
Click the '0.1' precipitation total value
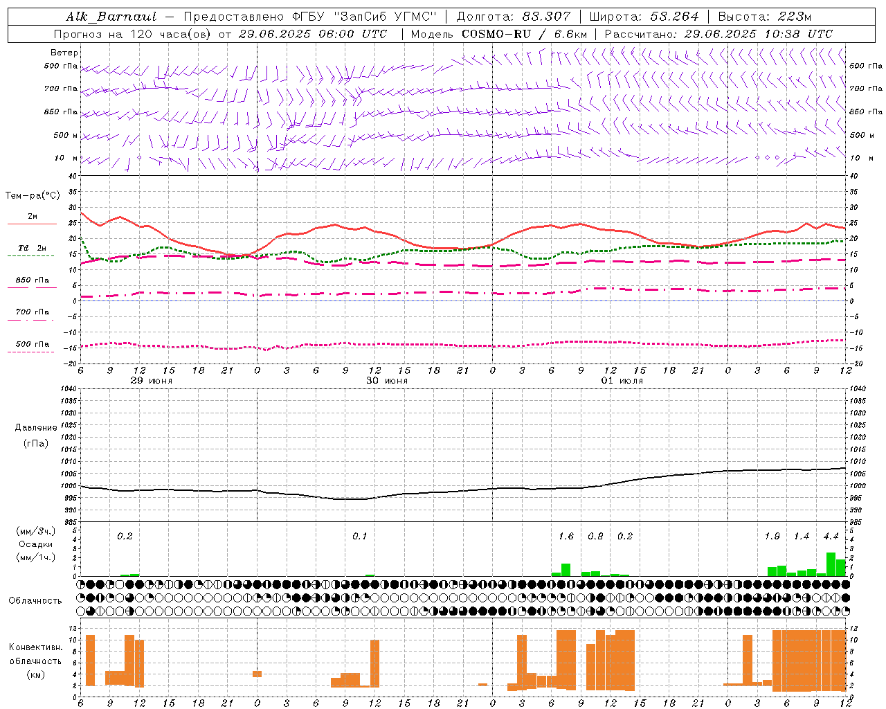tap(360, 536)
